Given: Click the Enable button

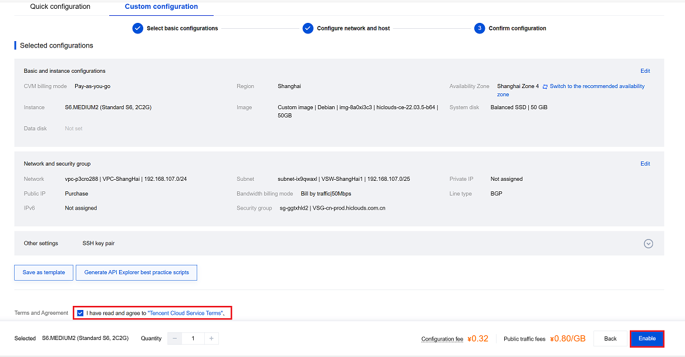Looking at the screenshot, I should tap(647, 339).
